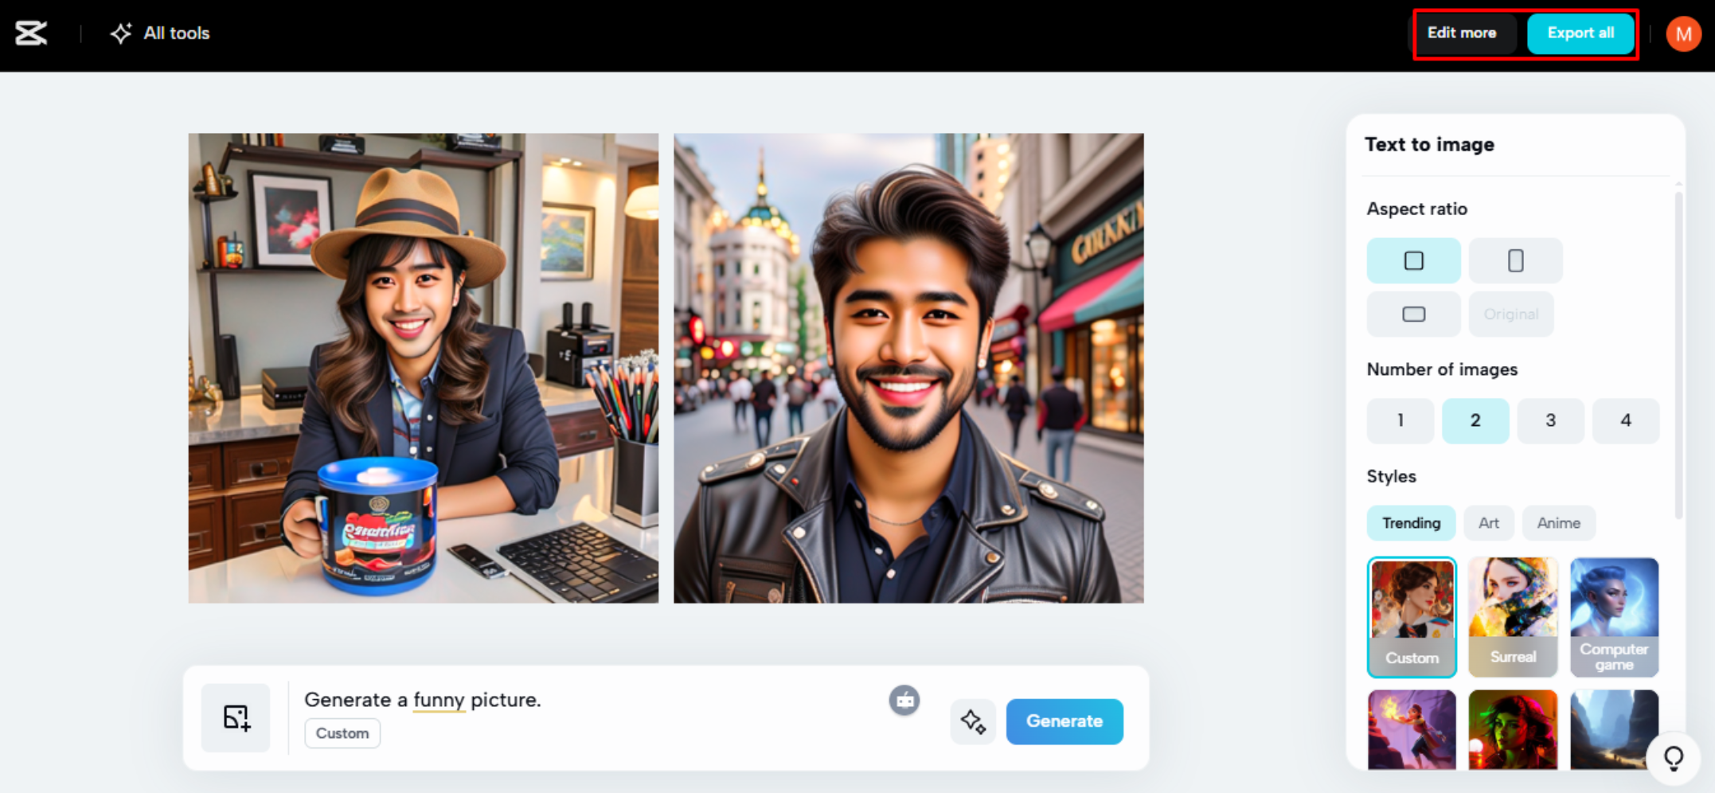Open the Custom prompt tag dropdown
The image size is (1715, 793).
[x=342, y=732]
